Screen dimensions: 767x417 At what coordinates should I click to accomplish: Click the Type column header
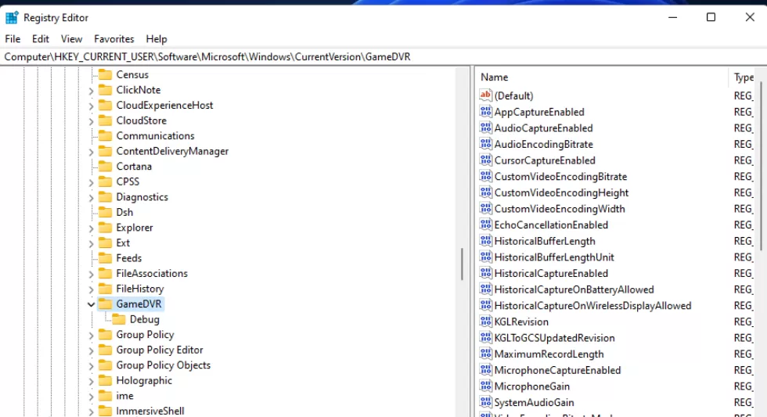point(744,77)
